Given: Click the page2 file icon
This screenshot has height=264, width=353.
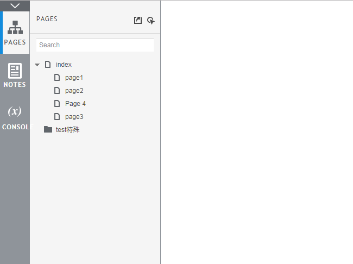Looking at the screenshot, I should (x=57, y=91).
